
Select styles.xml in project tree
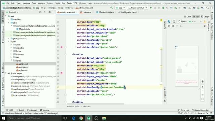pyautogui.click(x=23, y=70)
